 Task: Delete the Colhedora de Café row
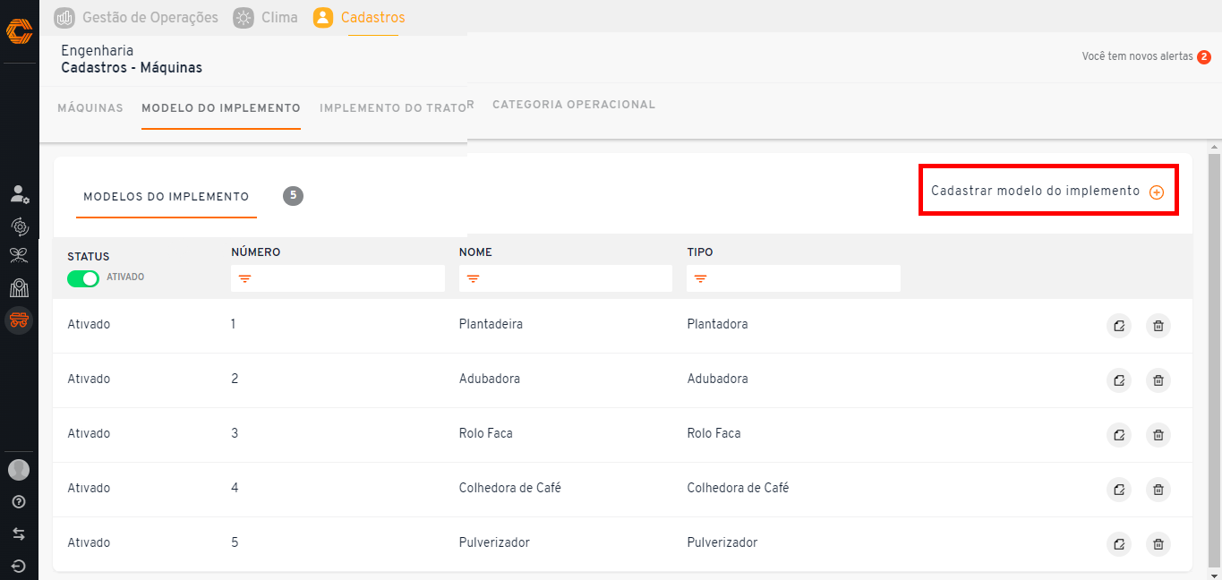point(1158,490)
